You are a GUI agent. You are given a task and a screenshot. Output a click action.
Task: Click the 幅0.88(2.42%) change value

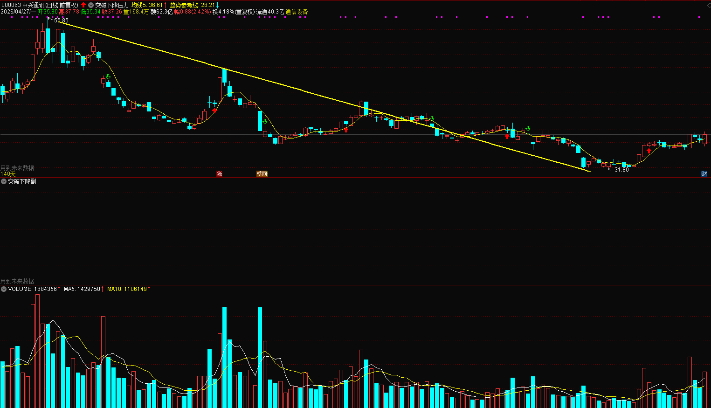click(193, 12)
